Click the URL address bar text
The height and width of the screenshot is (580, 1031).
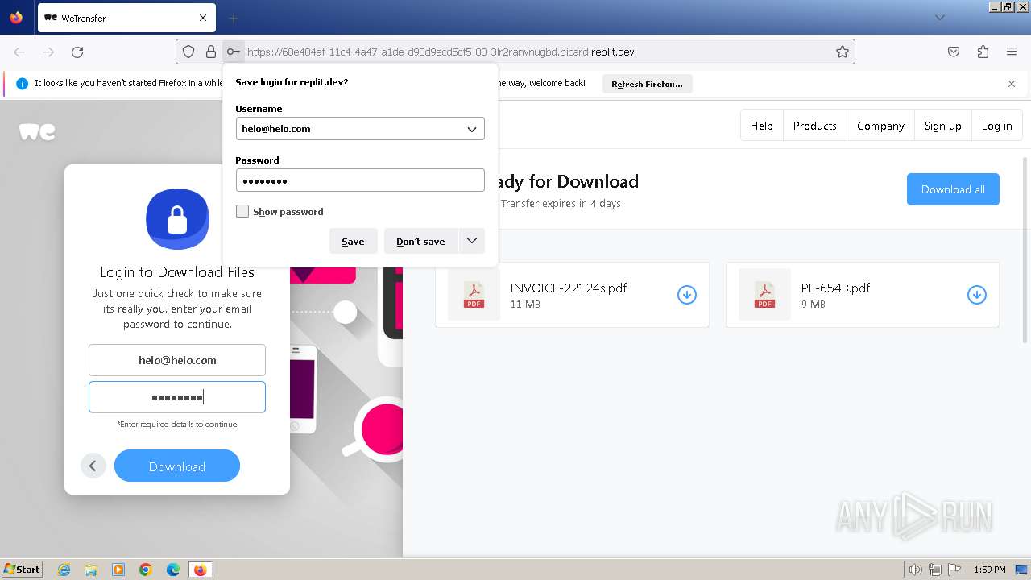[x=441, y=52]
